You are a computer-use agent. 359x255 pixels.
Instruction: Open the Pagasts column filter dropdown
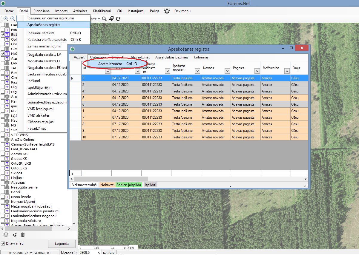pos(257,71)
